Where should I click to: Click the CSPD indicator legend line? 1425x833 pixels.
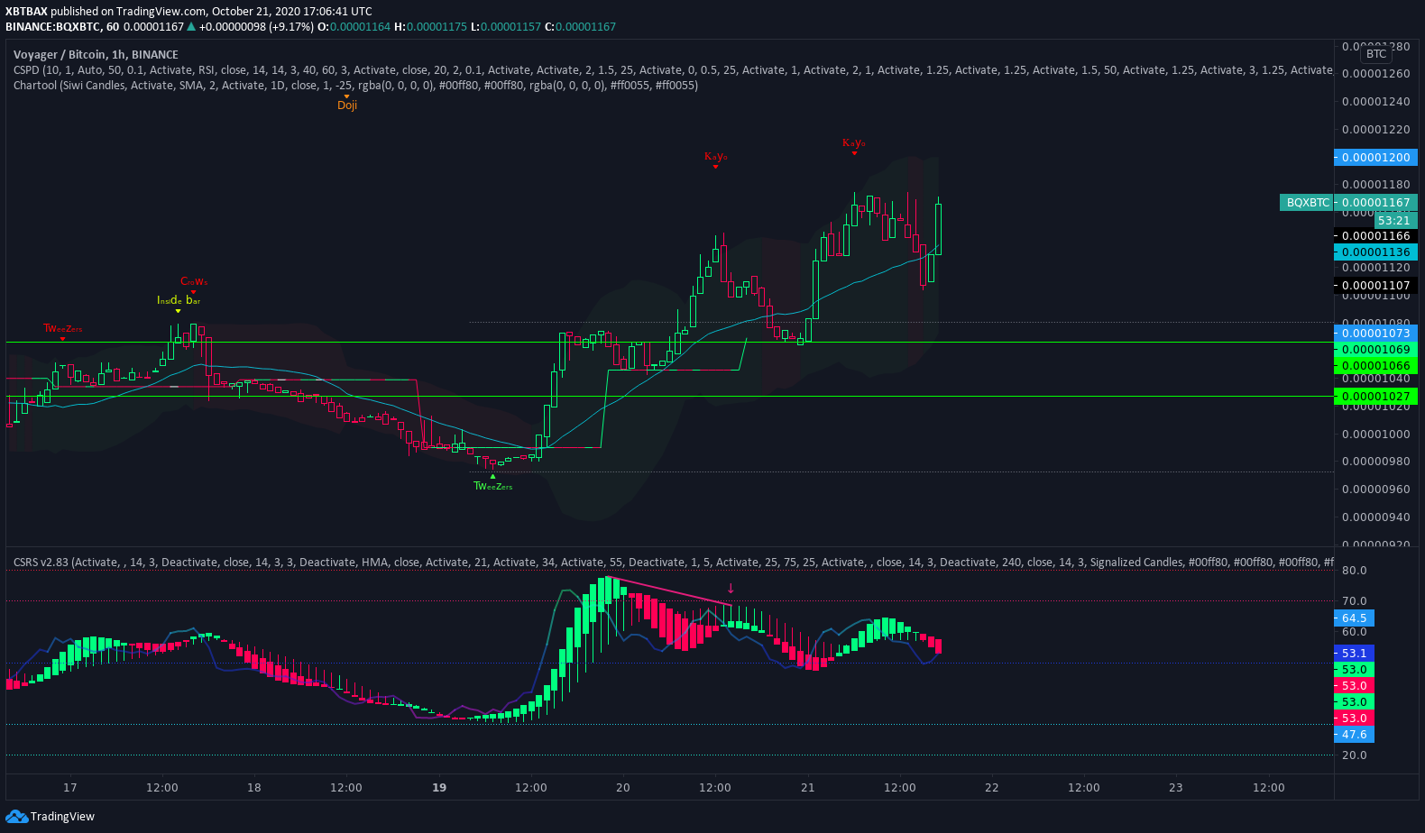(x=672, y=70)
